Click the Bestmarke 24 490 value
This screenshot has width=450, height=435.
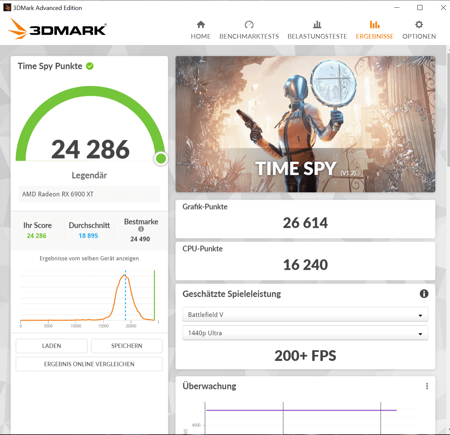pos(140,239)
